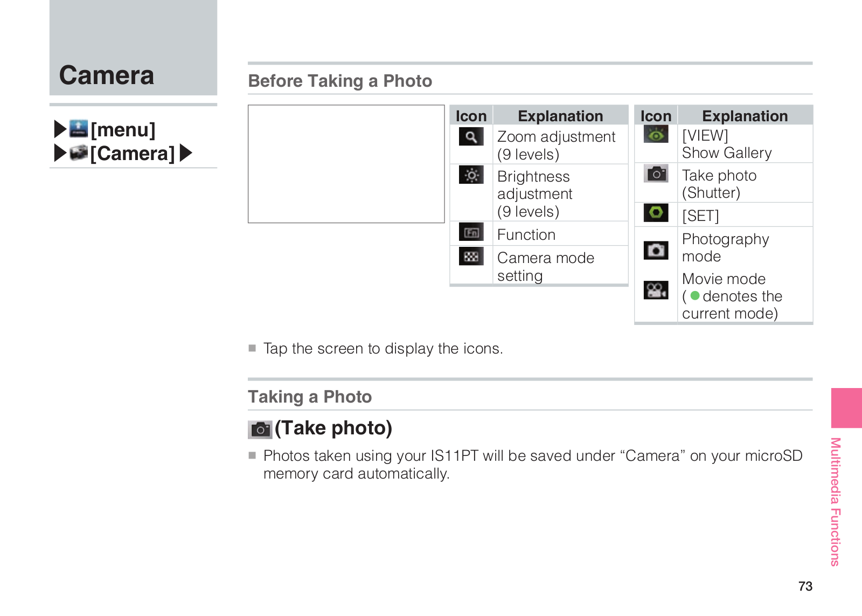Click the Before Taking a Photo heading
The image size is (862, 616).
pyautogui.click(x=340, y=81)
